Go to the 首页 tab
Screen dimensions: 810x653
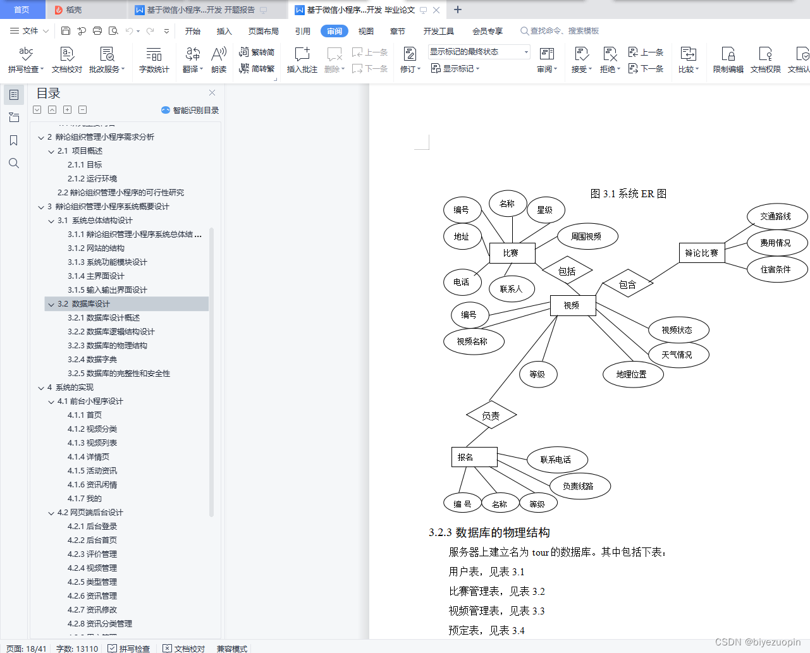point(22,9)
